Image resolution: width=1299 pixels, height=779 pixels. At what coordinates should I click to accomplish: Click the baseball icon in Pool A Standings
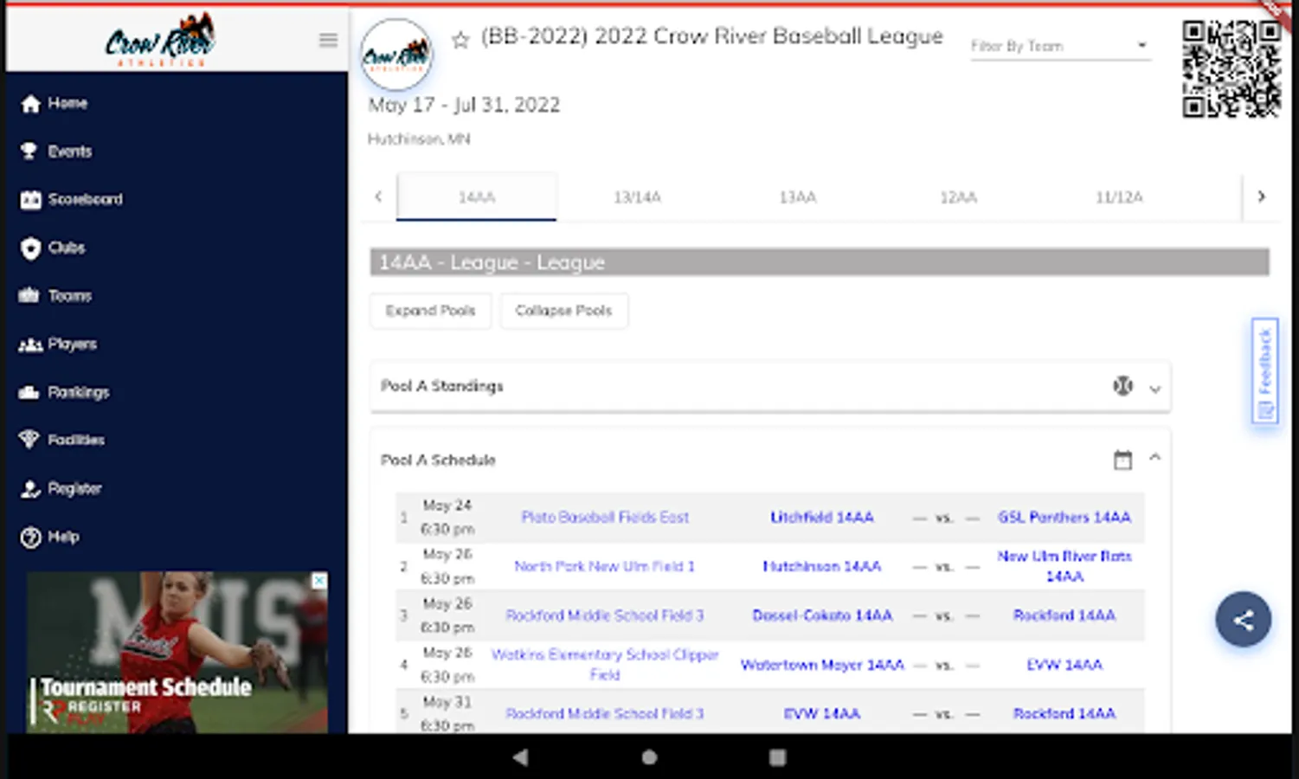(1122, 386)
